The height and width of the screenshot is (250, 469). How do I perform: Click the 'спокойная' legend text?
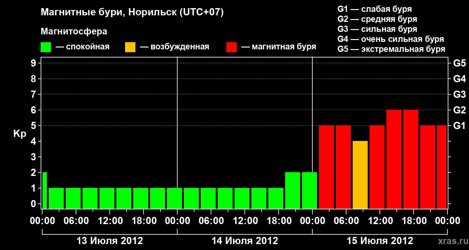coord(88,47)
